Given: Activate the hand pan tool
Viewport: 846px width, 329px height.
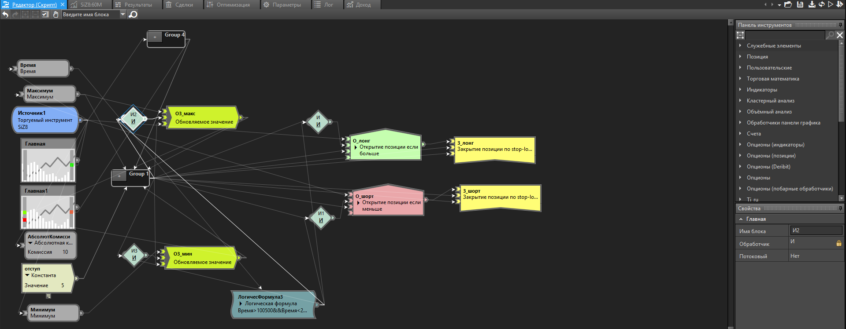Looking at the screenshot, I should 56,15.
